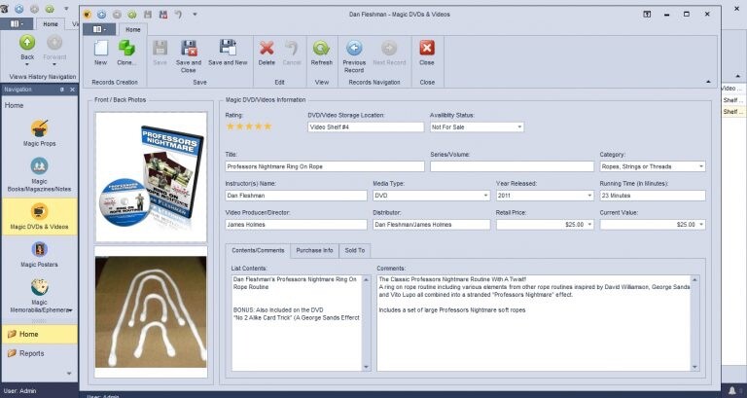Image resolution: width=747 pixels, height=398 pixels.
Task: Delete this DVD record
Action: [267, 53]
